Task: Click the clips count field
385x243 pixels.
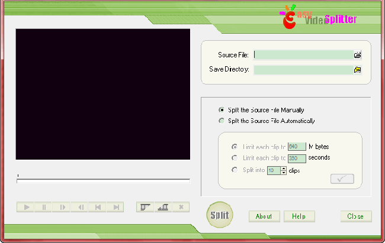Action: point(274,170)
